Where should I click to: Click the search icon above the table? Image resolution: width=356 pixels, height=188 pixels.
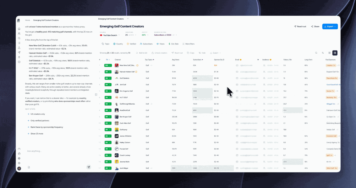pyautogui.click(x=316, y=53)
